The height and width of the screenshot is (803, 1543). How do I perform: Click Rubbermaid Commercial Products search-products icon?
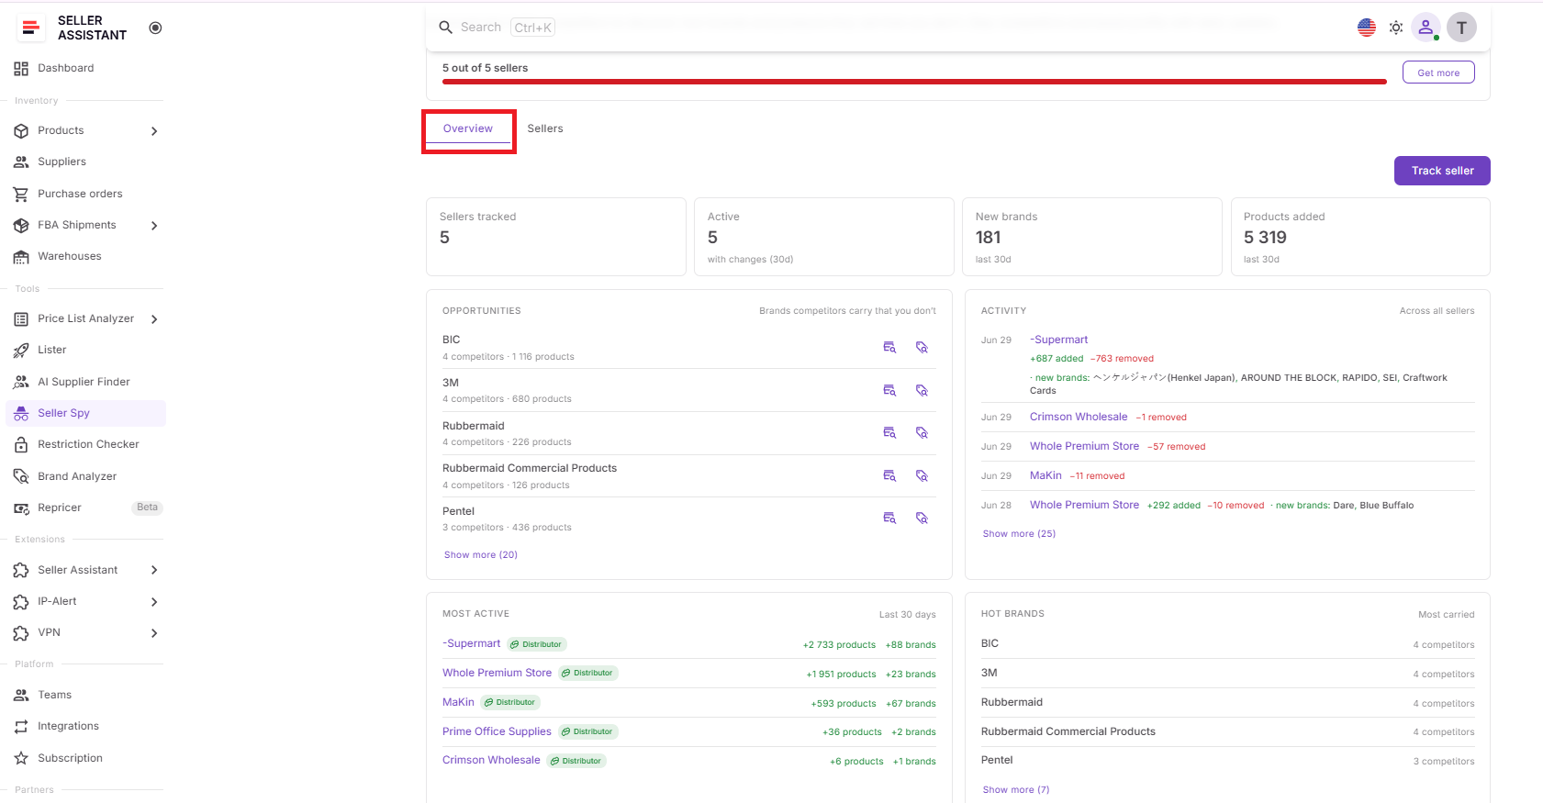coord(889,475)
